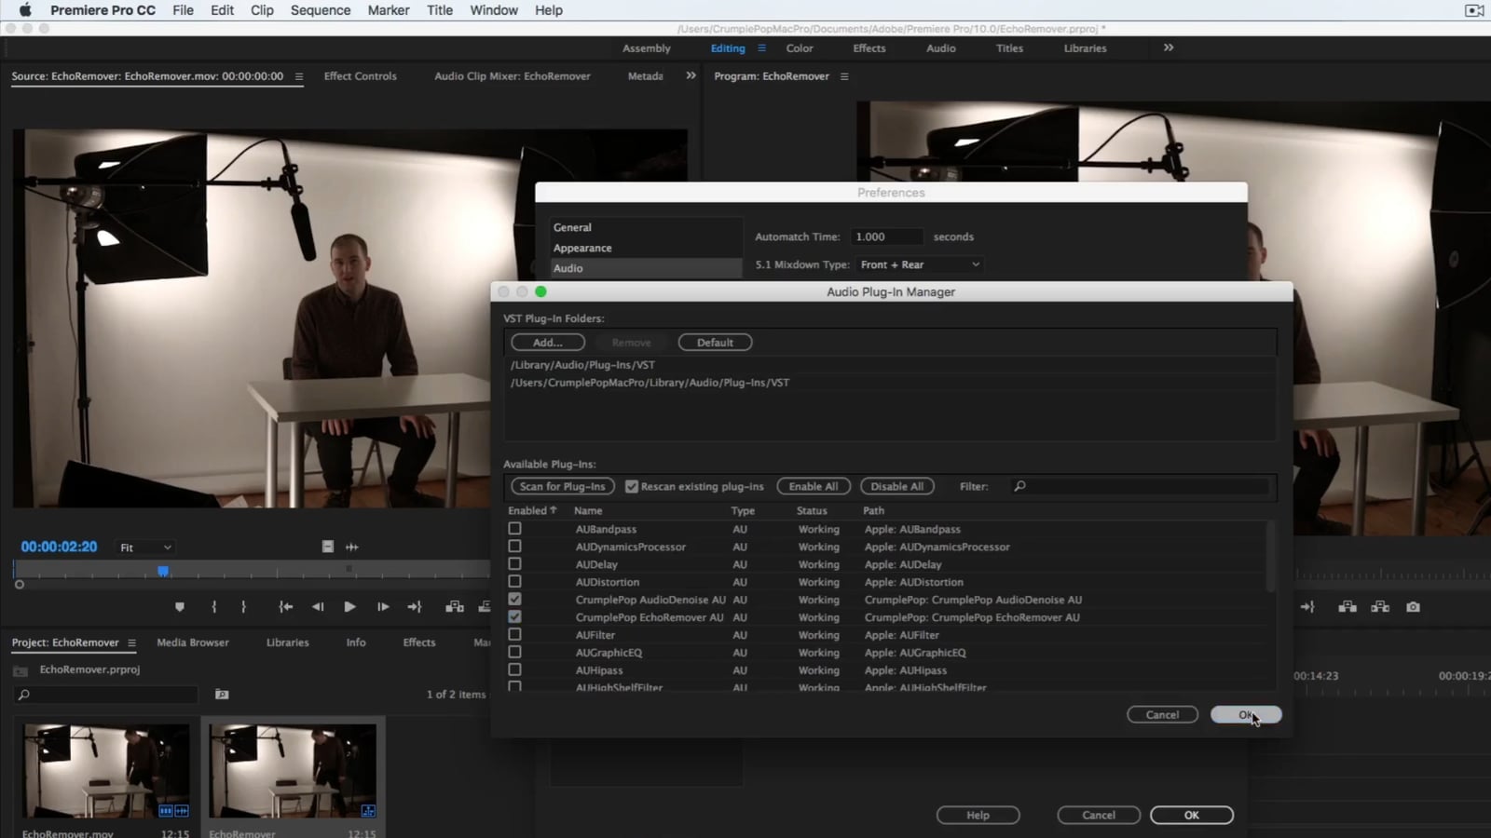Image resolution: width=1491 pixels, height=838 pixels.
Task: Step forward one frame in Source monitor
Action: tap(382, 607)
